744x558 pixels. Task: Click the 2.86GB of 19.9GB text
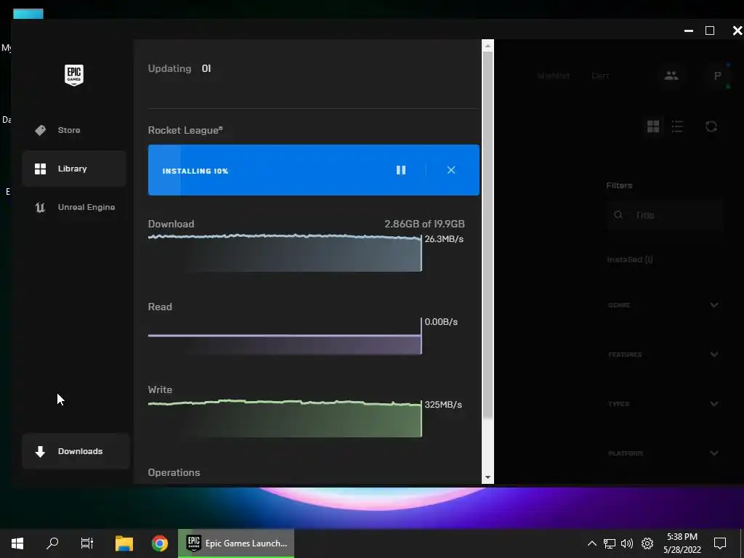[424, 224]
